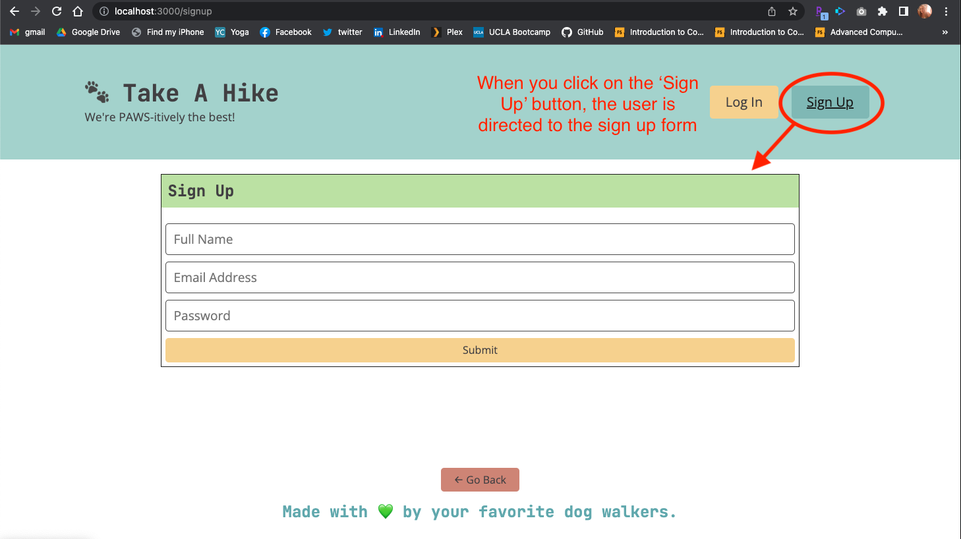Open the Yoga bookmark
The height and width of the screenshot is (539, 961).
pyautogui.click(x=232, y=32)
